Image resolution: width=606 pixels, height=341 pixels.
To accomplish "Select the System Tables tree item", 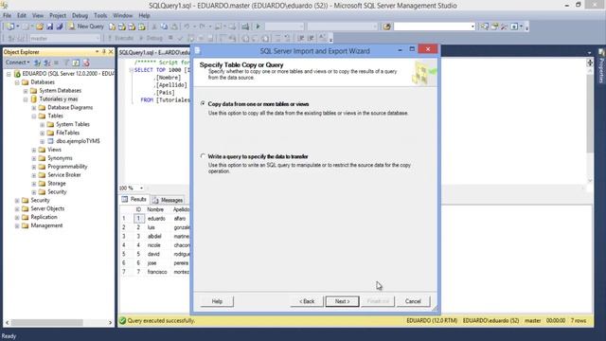I will click(73, 124).
